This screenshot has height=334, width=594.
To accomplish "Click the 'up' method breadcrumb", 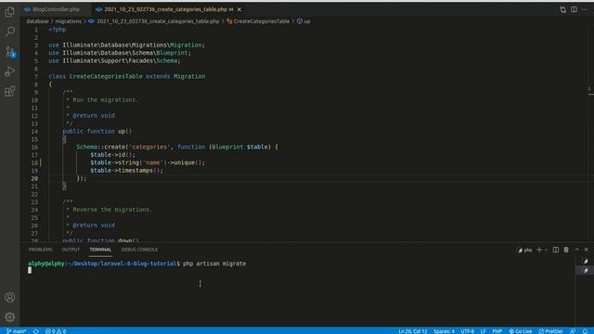I will click(x=307, y=21).
